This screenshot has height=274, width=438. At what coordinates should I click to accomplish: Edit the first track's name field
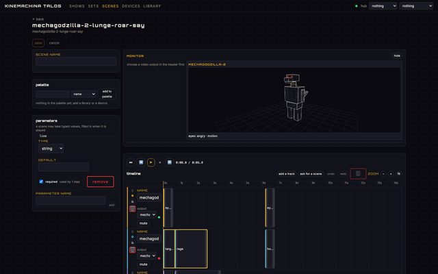click(149, 198)
